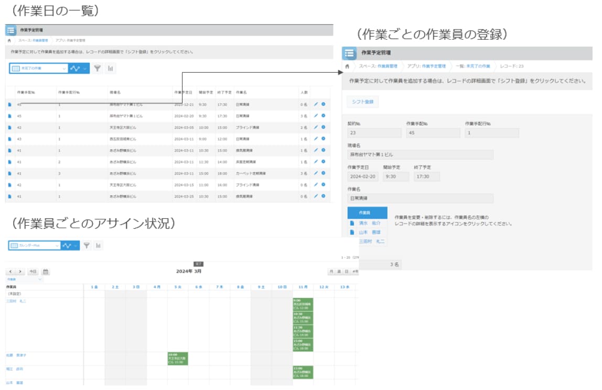Open record details for the 2023-12-21 row
This screenshot has width=602, height=390.
click(9, 104)
